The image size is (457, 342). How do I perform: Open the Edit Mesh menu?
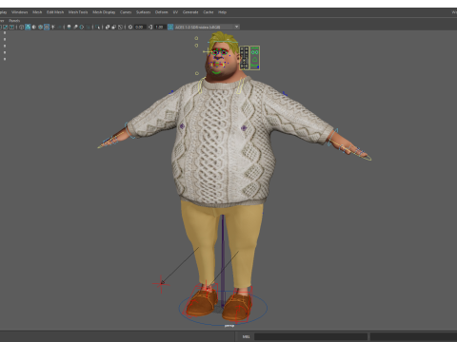pyautogui.click(x=55, y=12)
